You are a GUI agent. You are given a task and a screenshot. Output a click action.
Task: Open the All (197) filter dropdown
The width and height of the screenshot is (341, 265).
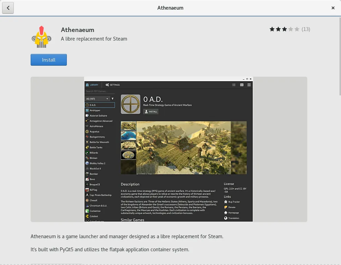click(97, 99)
